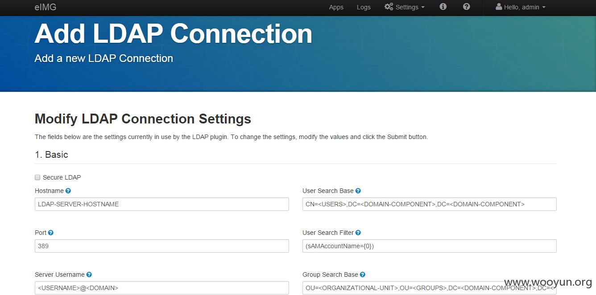Enable the Secure LDAP checkbox
This screenshot has width=596, height=295.
[37, 177]
